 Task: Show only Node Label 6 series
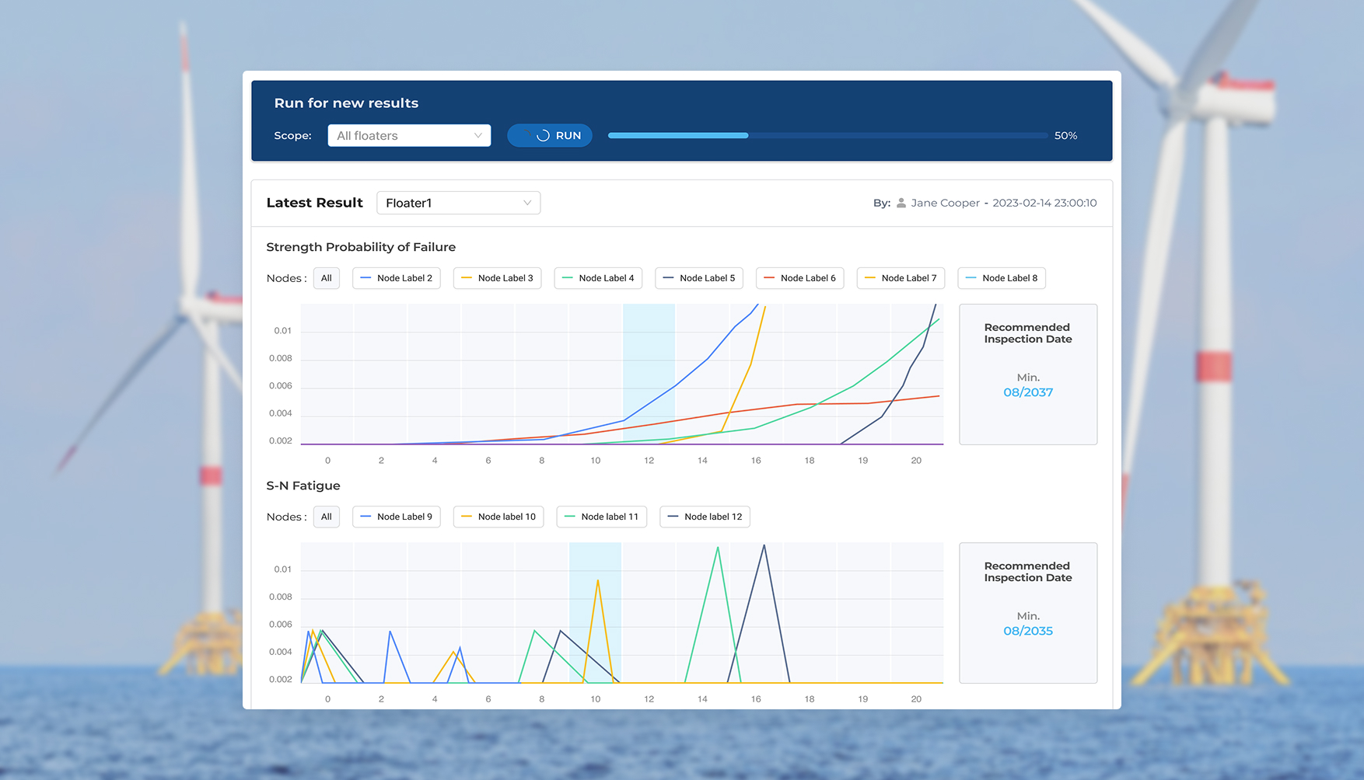point(799,278)
